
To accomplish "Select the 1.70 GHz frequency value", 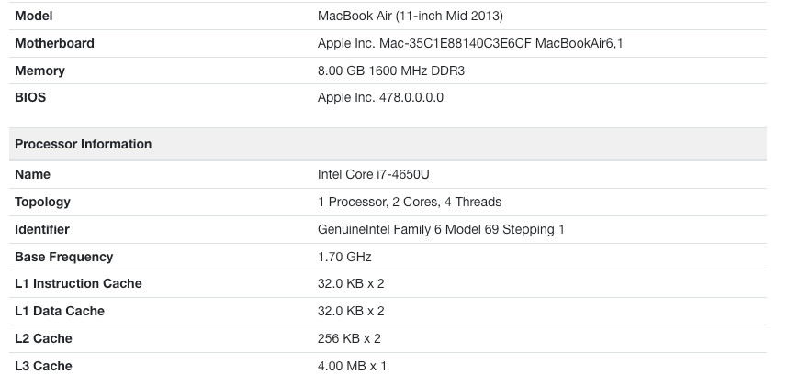I will 344,257.
